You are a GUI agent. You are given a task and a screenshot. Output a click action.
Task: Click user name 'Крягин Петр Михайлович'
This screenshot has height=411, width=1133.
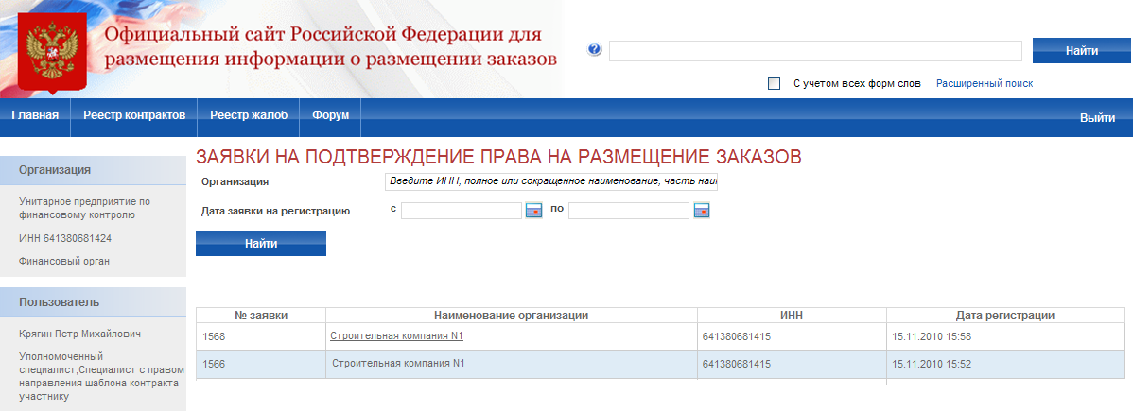pyautogui.click(x=79, y=334)
